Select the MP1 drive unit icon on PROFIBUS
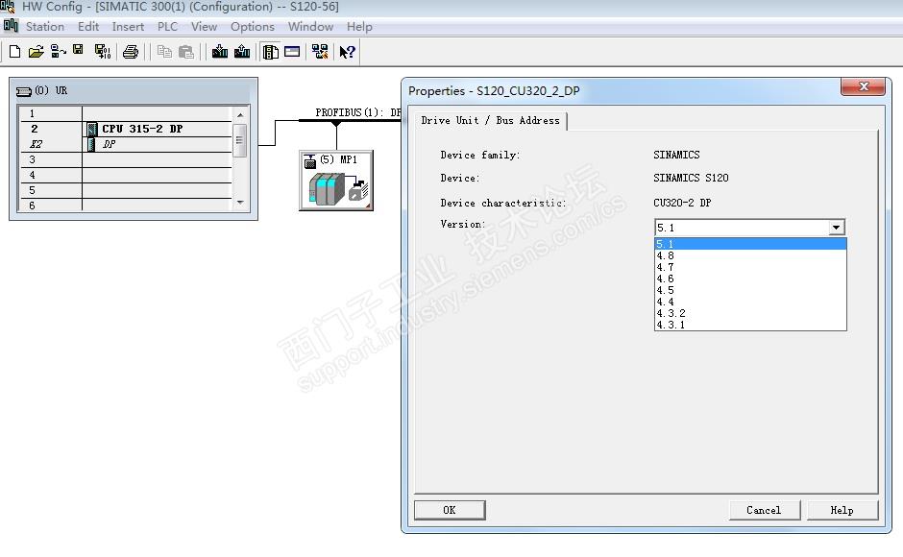This screenshot has width=903, height=557. [336, 181]
